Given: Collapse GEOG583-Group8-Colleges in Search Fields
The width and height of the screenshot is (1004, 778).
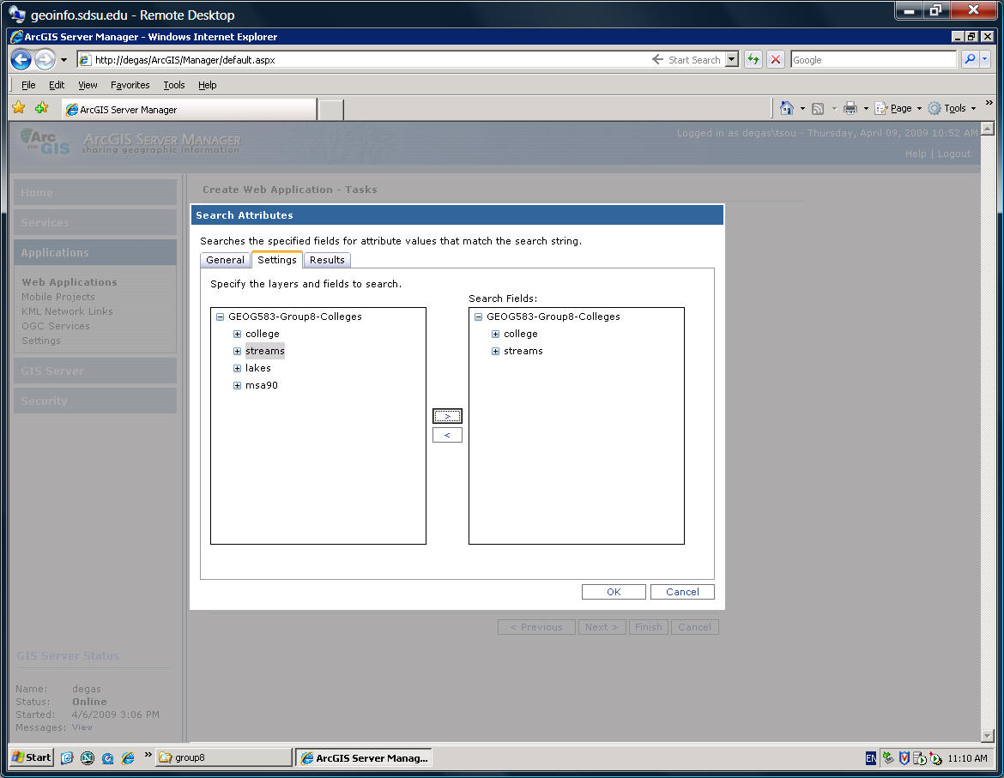Looking at the screenshot, I should point(478,317).
